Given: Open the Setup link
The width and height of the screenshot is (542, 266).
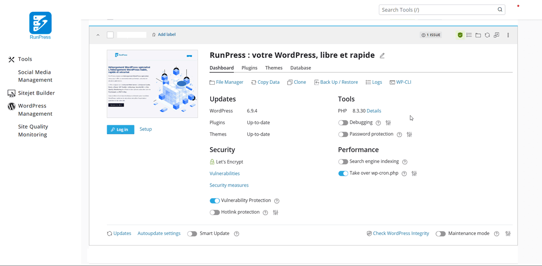Looking at the screenshot, I should click(x=145, y=129).
